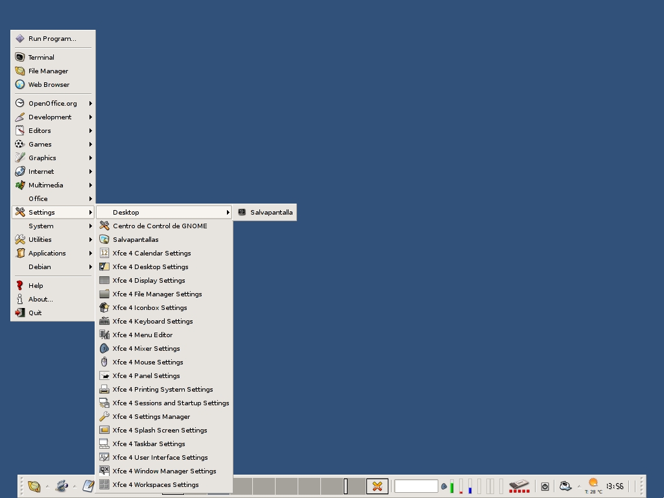Viewport: 664px width, 498px height.
Task: Adjust the green volume level bar
Action: coord(452,486)
